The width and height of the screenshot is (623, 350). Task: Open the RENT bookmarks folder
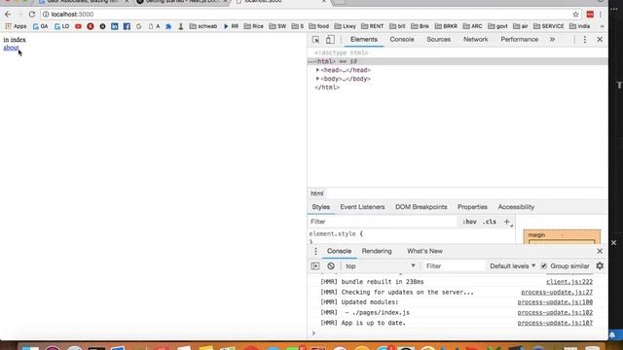pos(372,26)
